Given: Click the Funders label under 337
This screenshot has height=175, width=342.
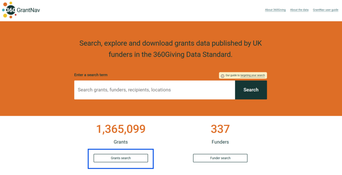Looking at the screenshot, I should pos(220,142).
